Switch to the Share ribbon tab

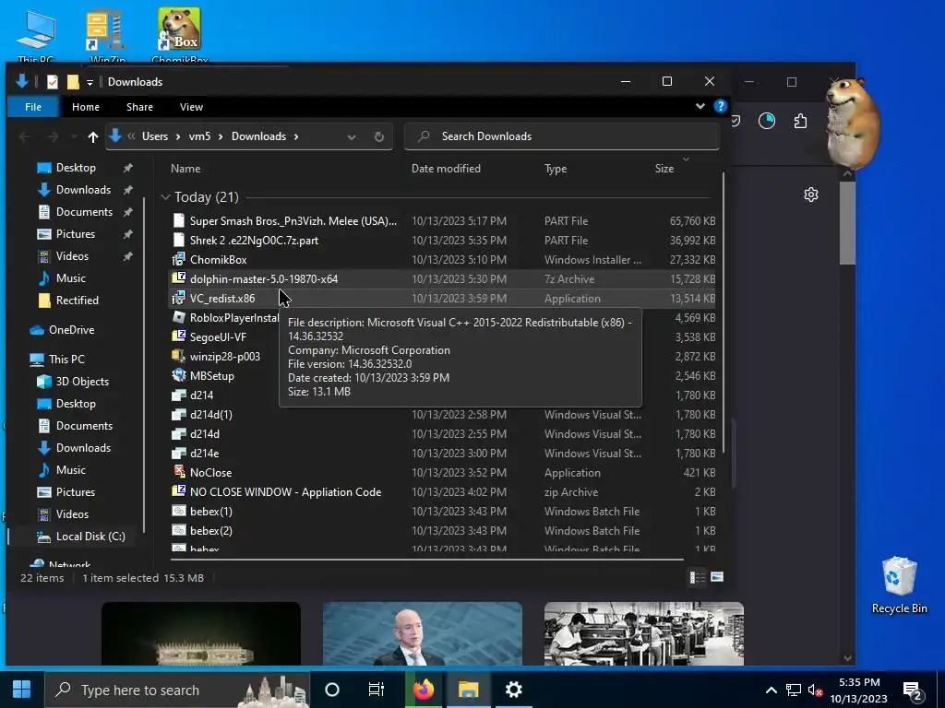click(139, 107)
